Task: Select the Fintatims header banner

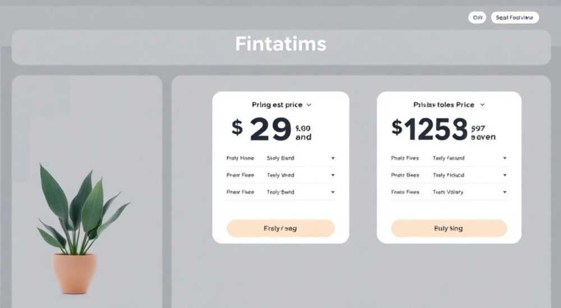Action: [x=281, y=47]
